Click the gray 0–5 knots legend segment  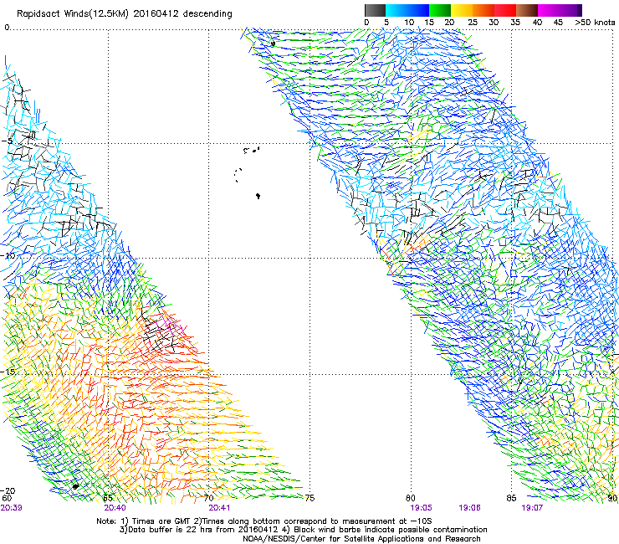tap(375, 10)
